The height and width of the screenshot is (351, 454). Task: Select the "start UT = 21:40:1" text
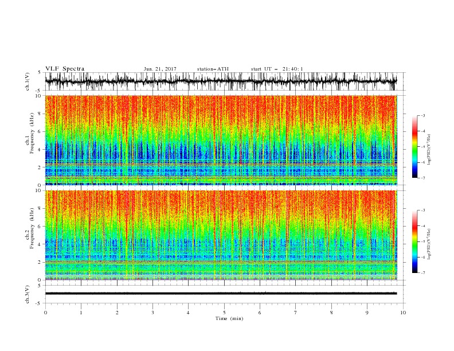[277, 69]
